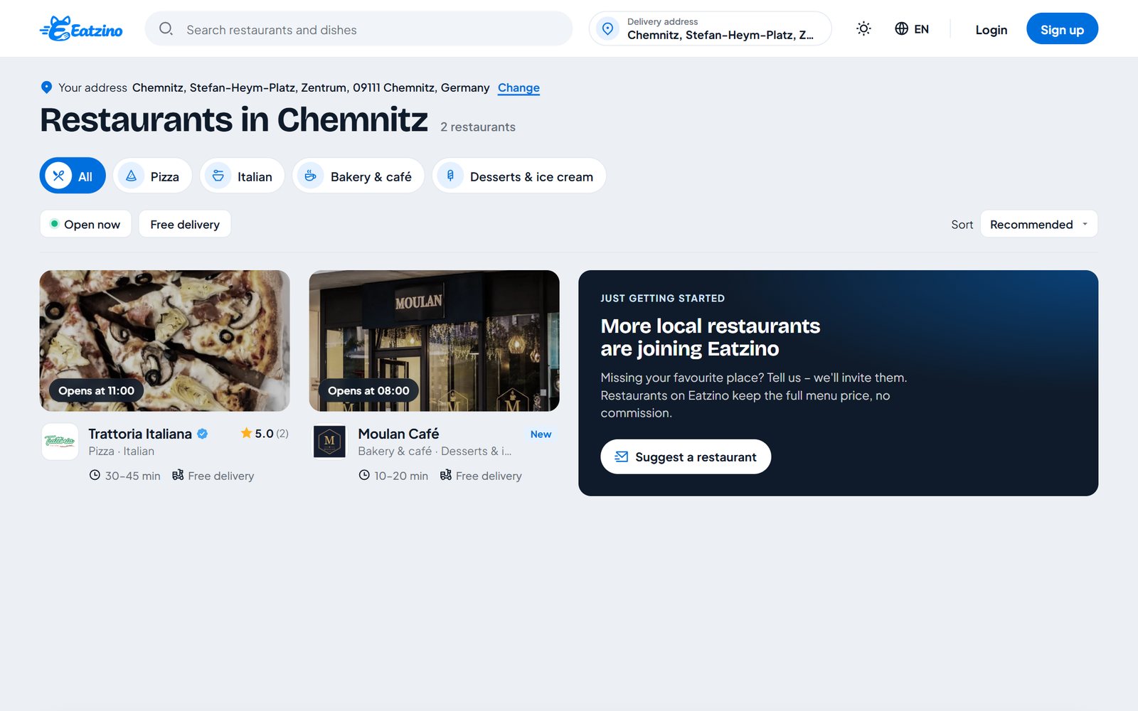1138x711 pixels.
Task: Click the clock icon by 10–20 min
Action: (x=364, y=475)
